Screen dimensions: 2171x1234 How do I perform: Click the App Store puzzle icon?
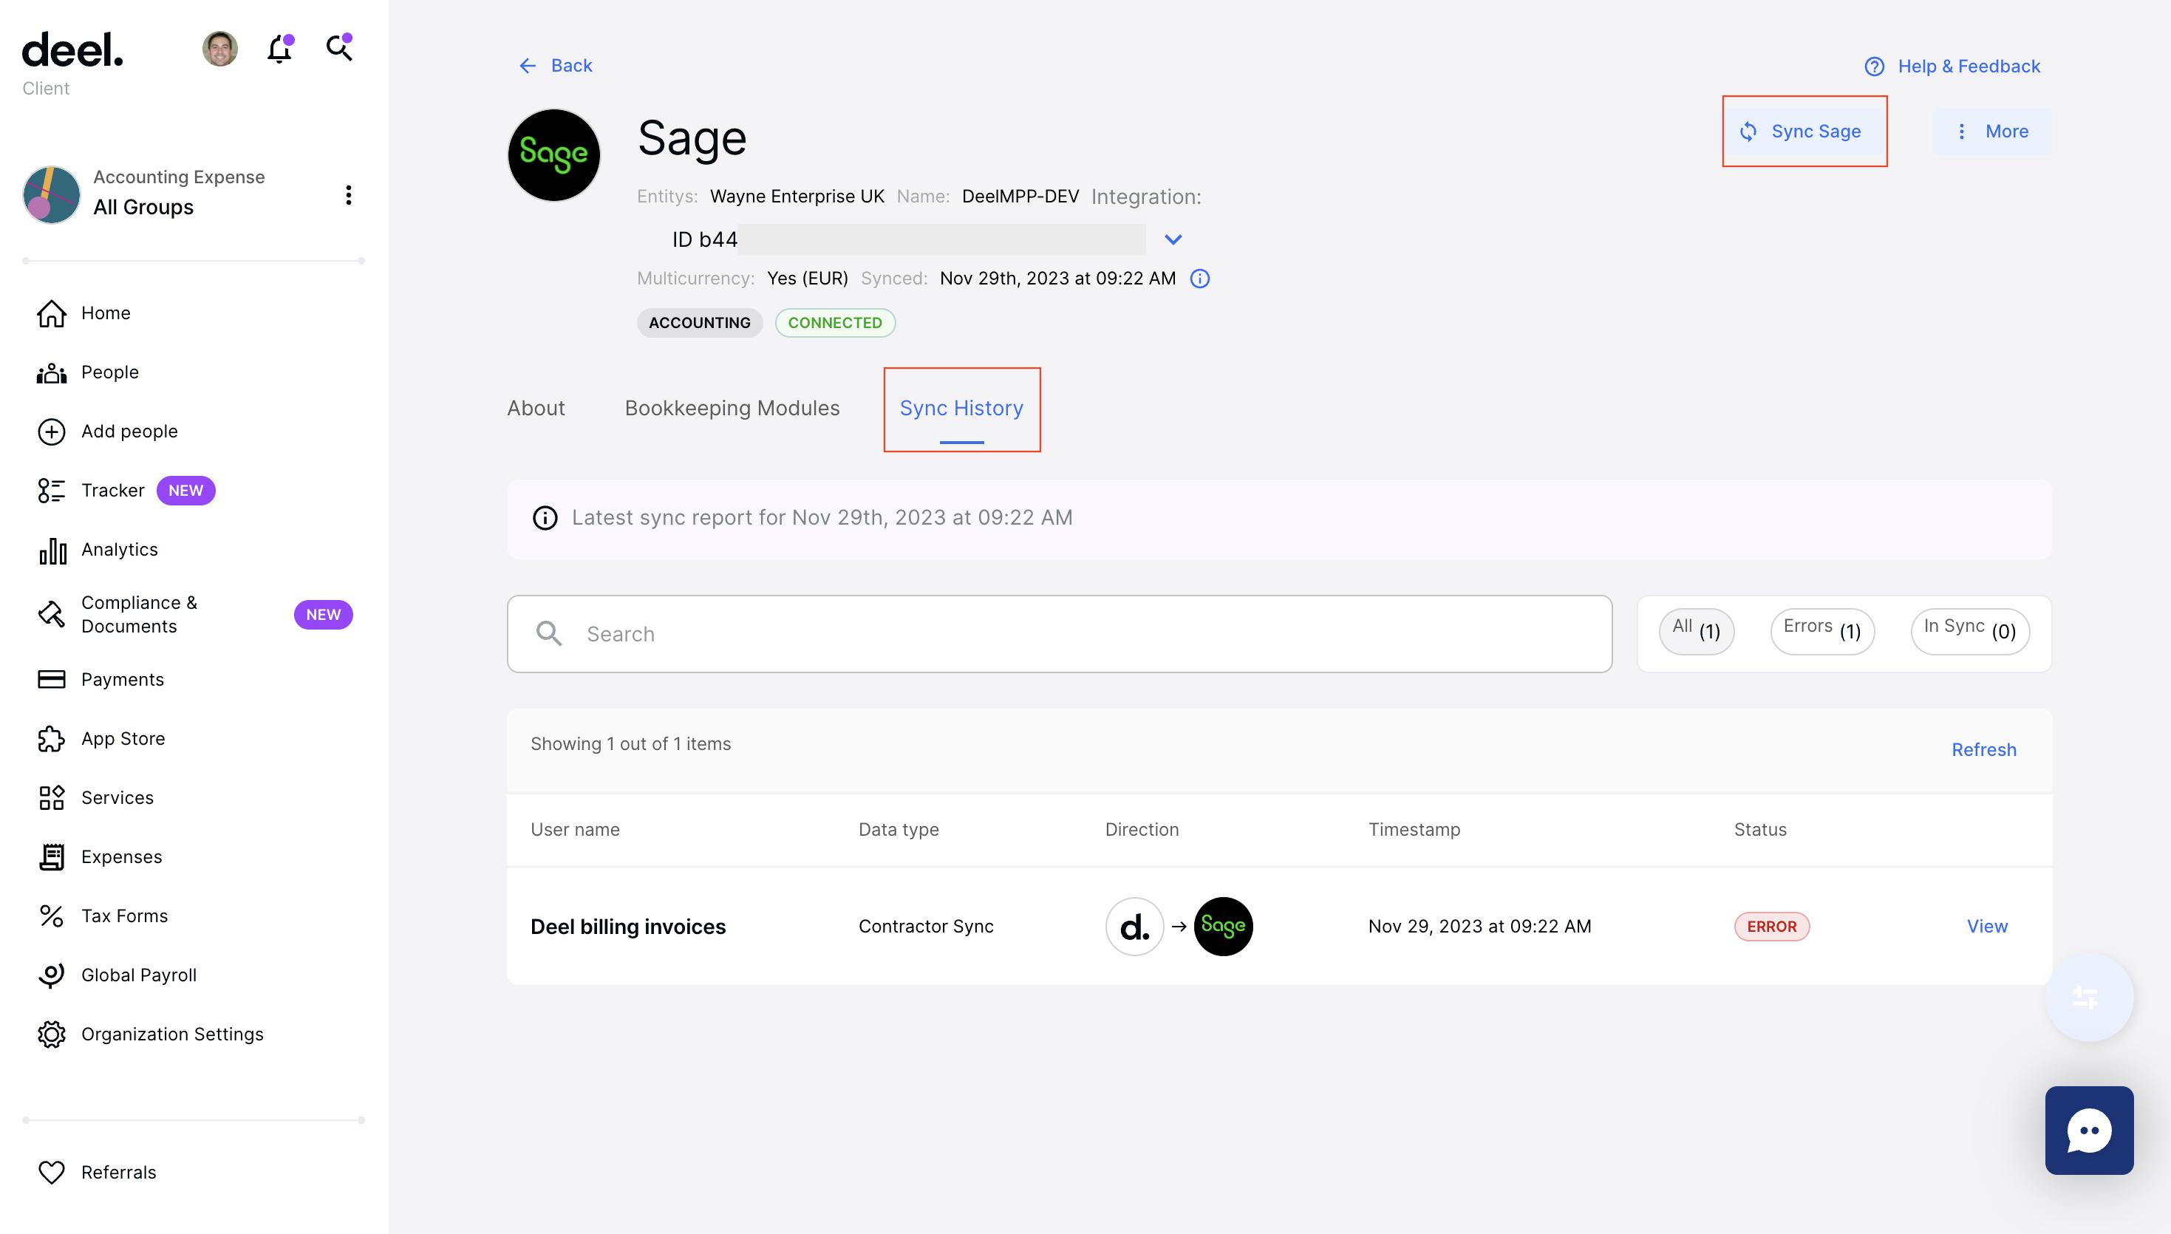click(52, 739)
